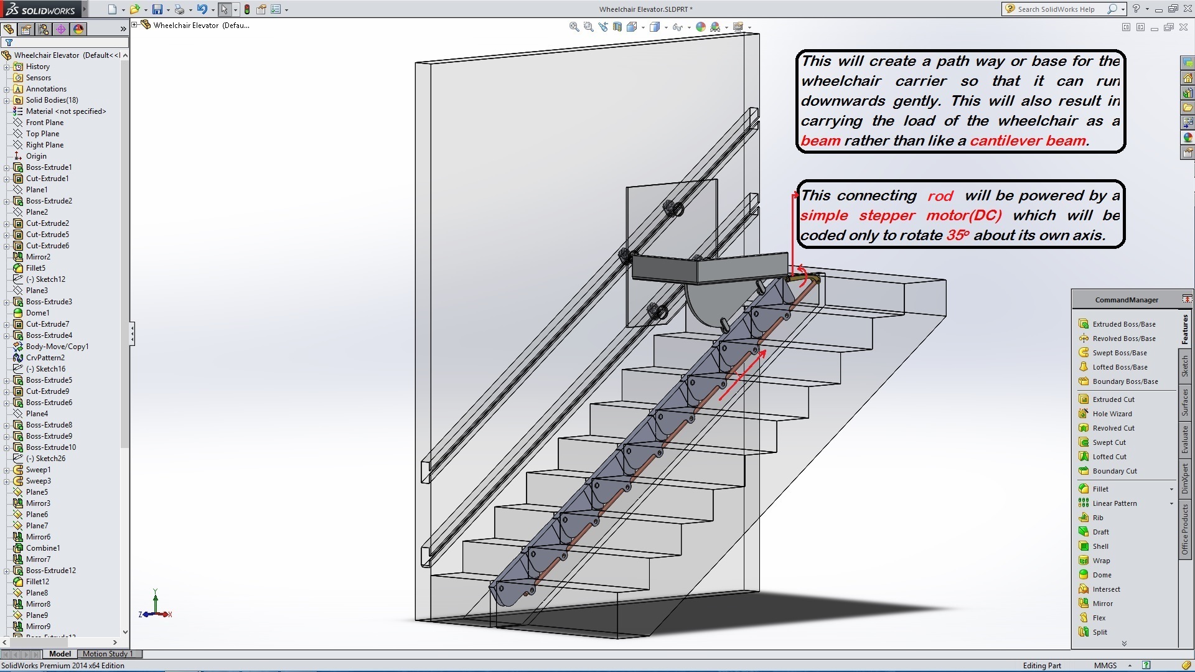Screen dimensions: 1195x672
Task: Click the Section View icon
Action: (617, 27)
